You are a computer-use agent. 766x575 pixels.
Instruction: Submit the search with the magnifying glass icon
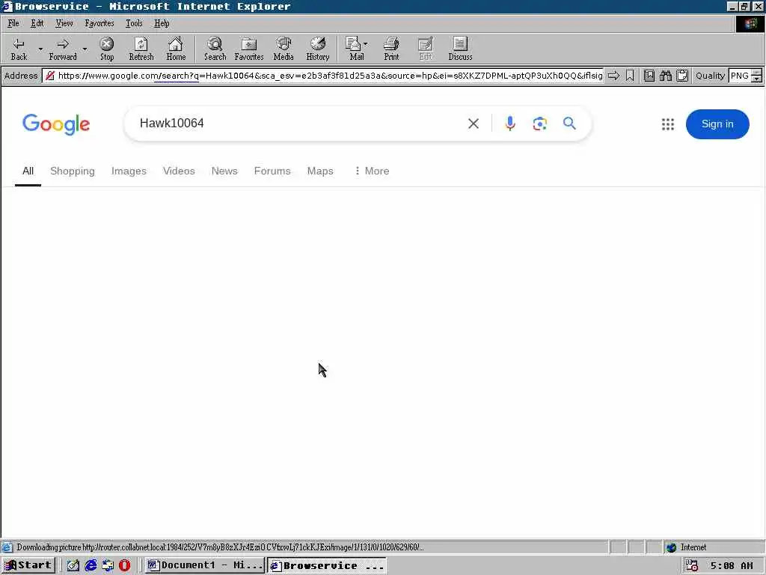click(x=569, y=124)
